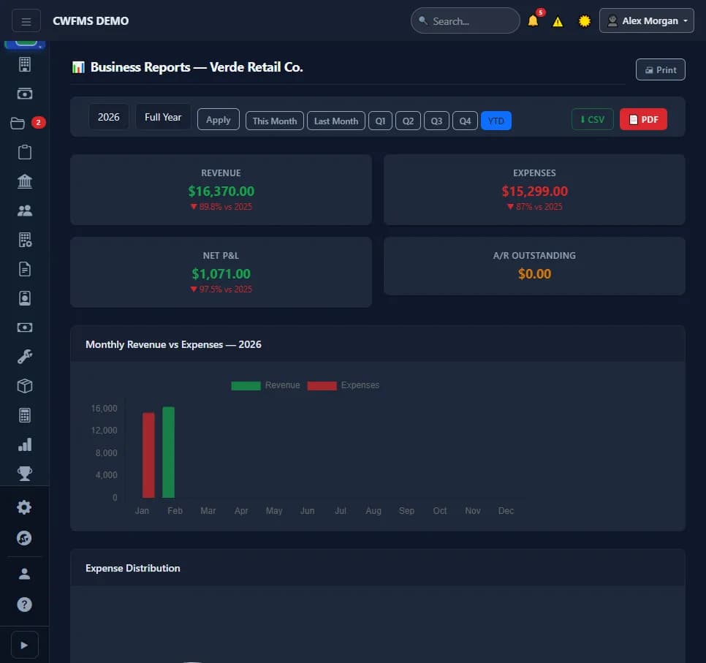Click the Net P&L $1,071.00 value
706x663 pixels.
[x=221, y=274]
